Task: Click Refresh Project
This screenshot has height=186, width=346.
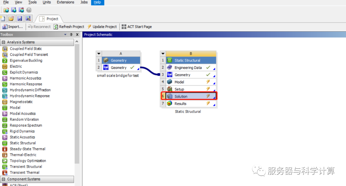Action: 69,27
